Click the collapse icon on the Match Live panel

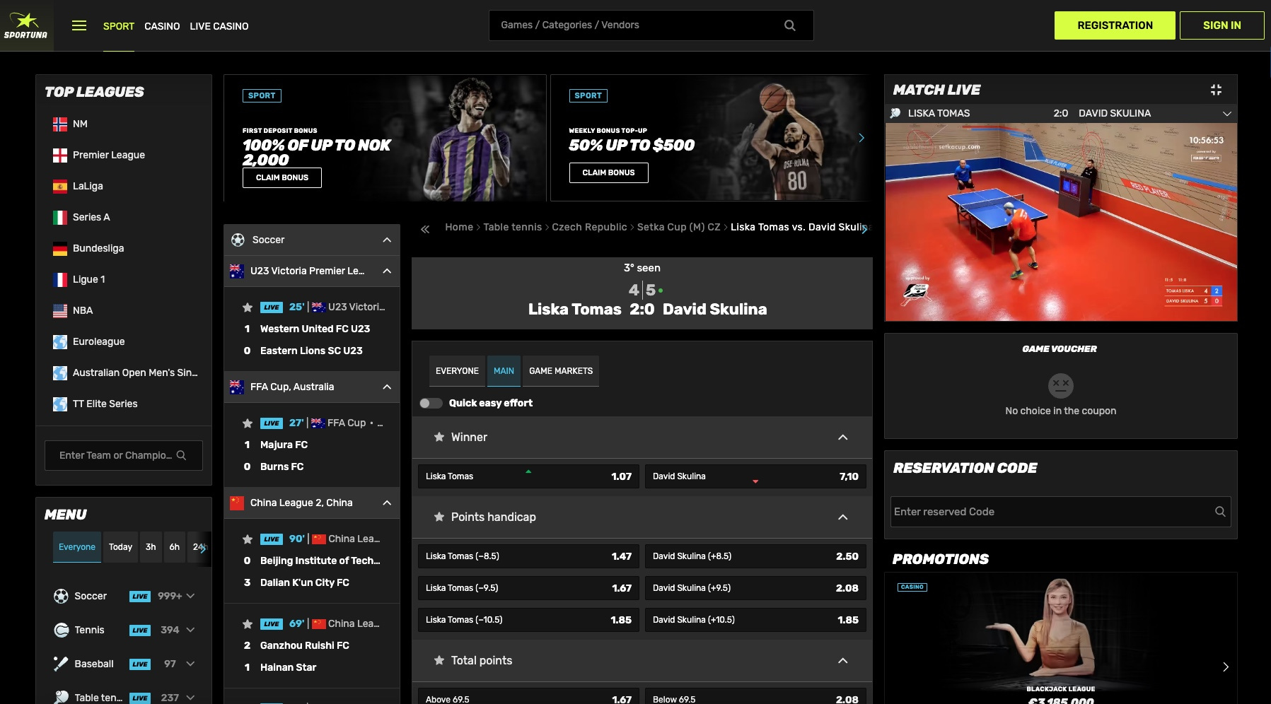click(1216, 89)
